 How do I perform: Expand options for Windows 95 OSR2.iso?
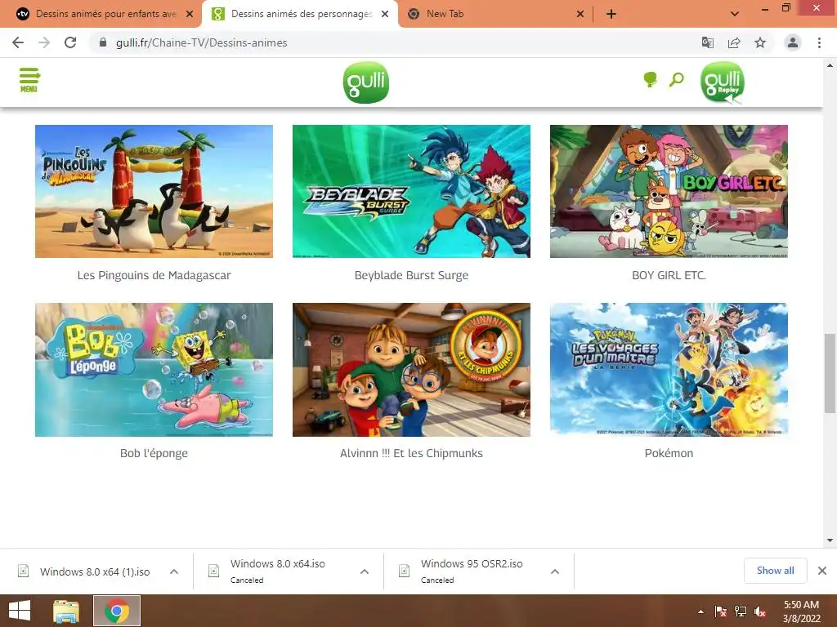point(555,571)
